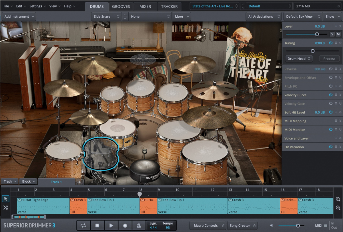Image resolution: width=343 pixels, height=232 pixels.
Task: Toggle the Velocity Curve power button
Action: (331, 95)
